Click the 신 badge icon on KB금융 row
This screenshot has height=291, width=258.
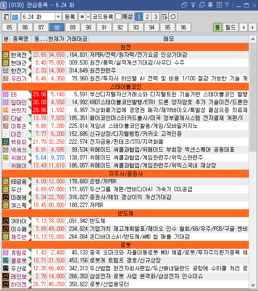(6, 181)
